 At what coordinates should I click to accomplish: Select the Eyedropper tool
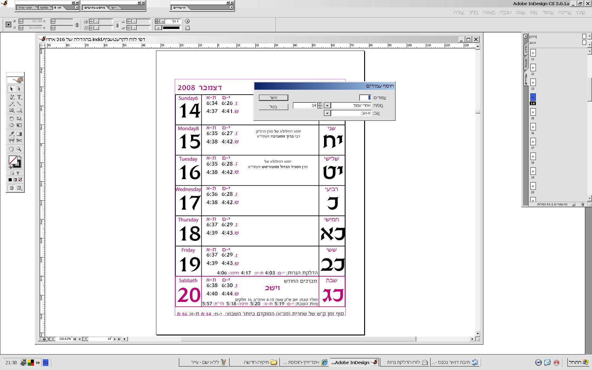[x=11, y=134]
